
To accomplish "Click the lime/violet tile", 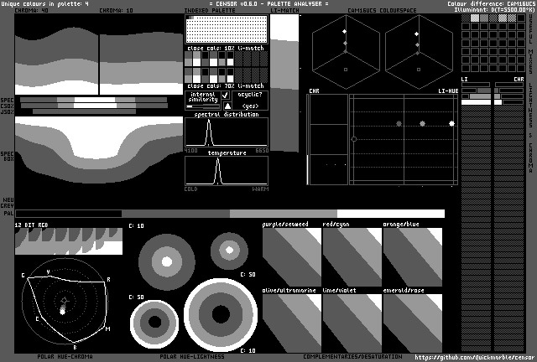I will click(x=352, y=323).
